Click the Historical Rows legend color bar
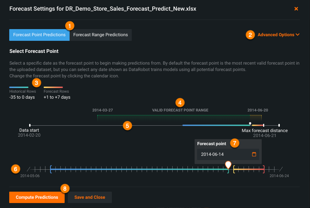Image resolution: width=310 pixels, height=208 pixels. pyautogui.click(x=19, y=87)
